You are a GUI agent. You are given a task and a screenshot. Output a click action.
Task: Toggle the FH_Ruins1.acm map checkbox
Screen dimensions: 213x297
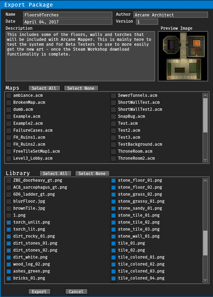[x=9, y=137]
